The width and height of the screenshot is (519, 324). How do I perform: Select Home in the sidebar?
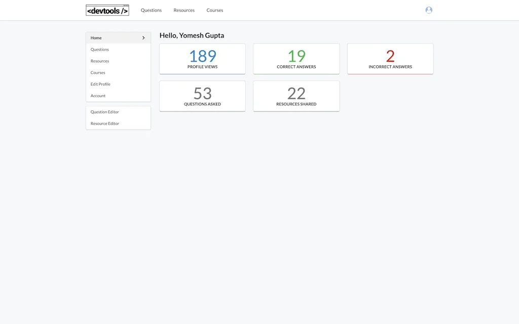118,38
